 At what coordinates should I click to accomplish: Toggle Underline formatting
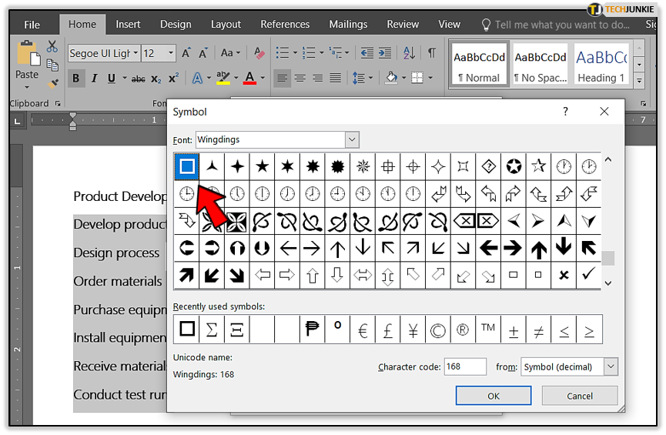tap(112, 79)
